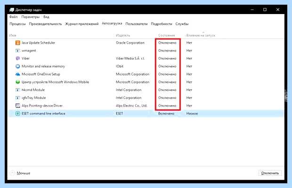This screenshot has height=188, width=292.
Task: Click Intel Corporation publisher in igfxTray row
Action: [129, 98]
